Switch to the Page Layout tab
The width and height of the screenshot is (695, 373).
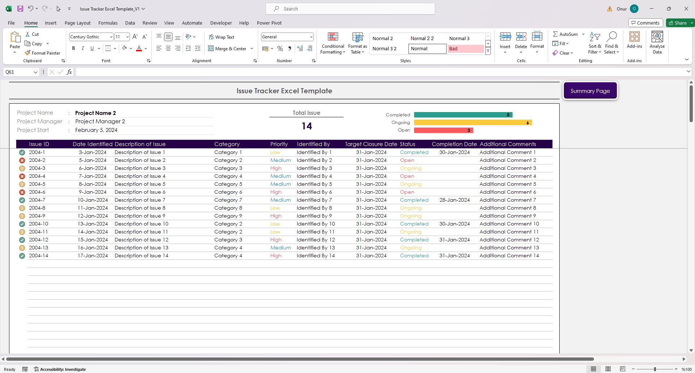pyautogui.click(x=77, y=23)
